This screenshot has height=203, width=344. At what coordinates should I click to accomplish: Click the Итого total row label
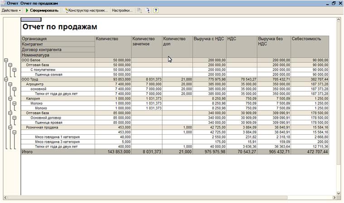coord(27,152)
